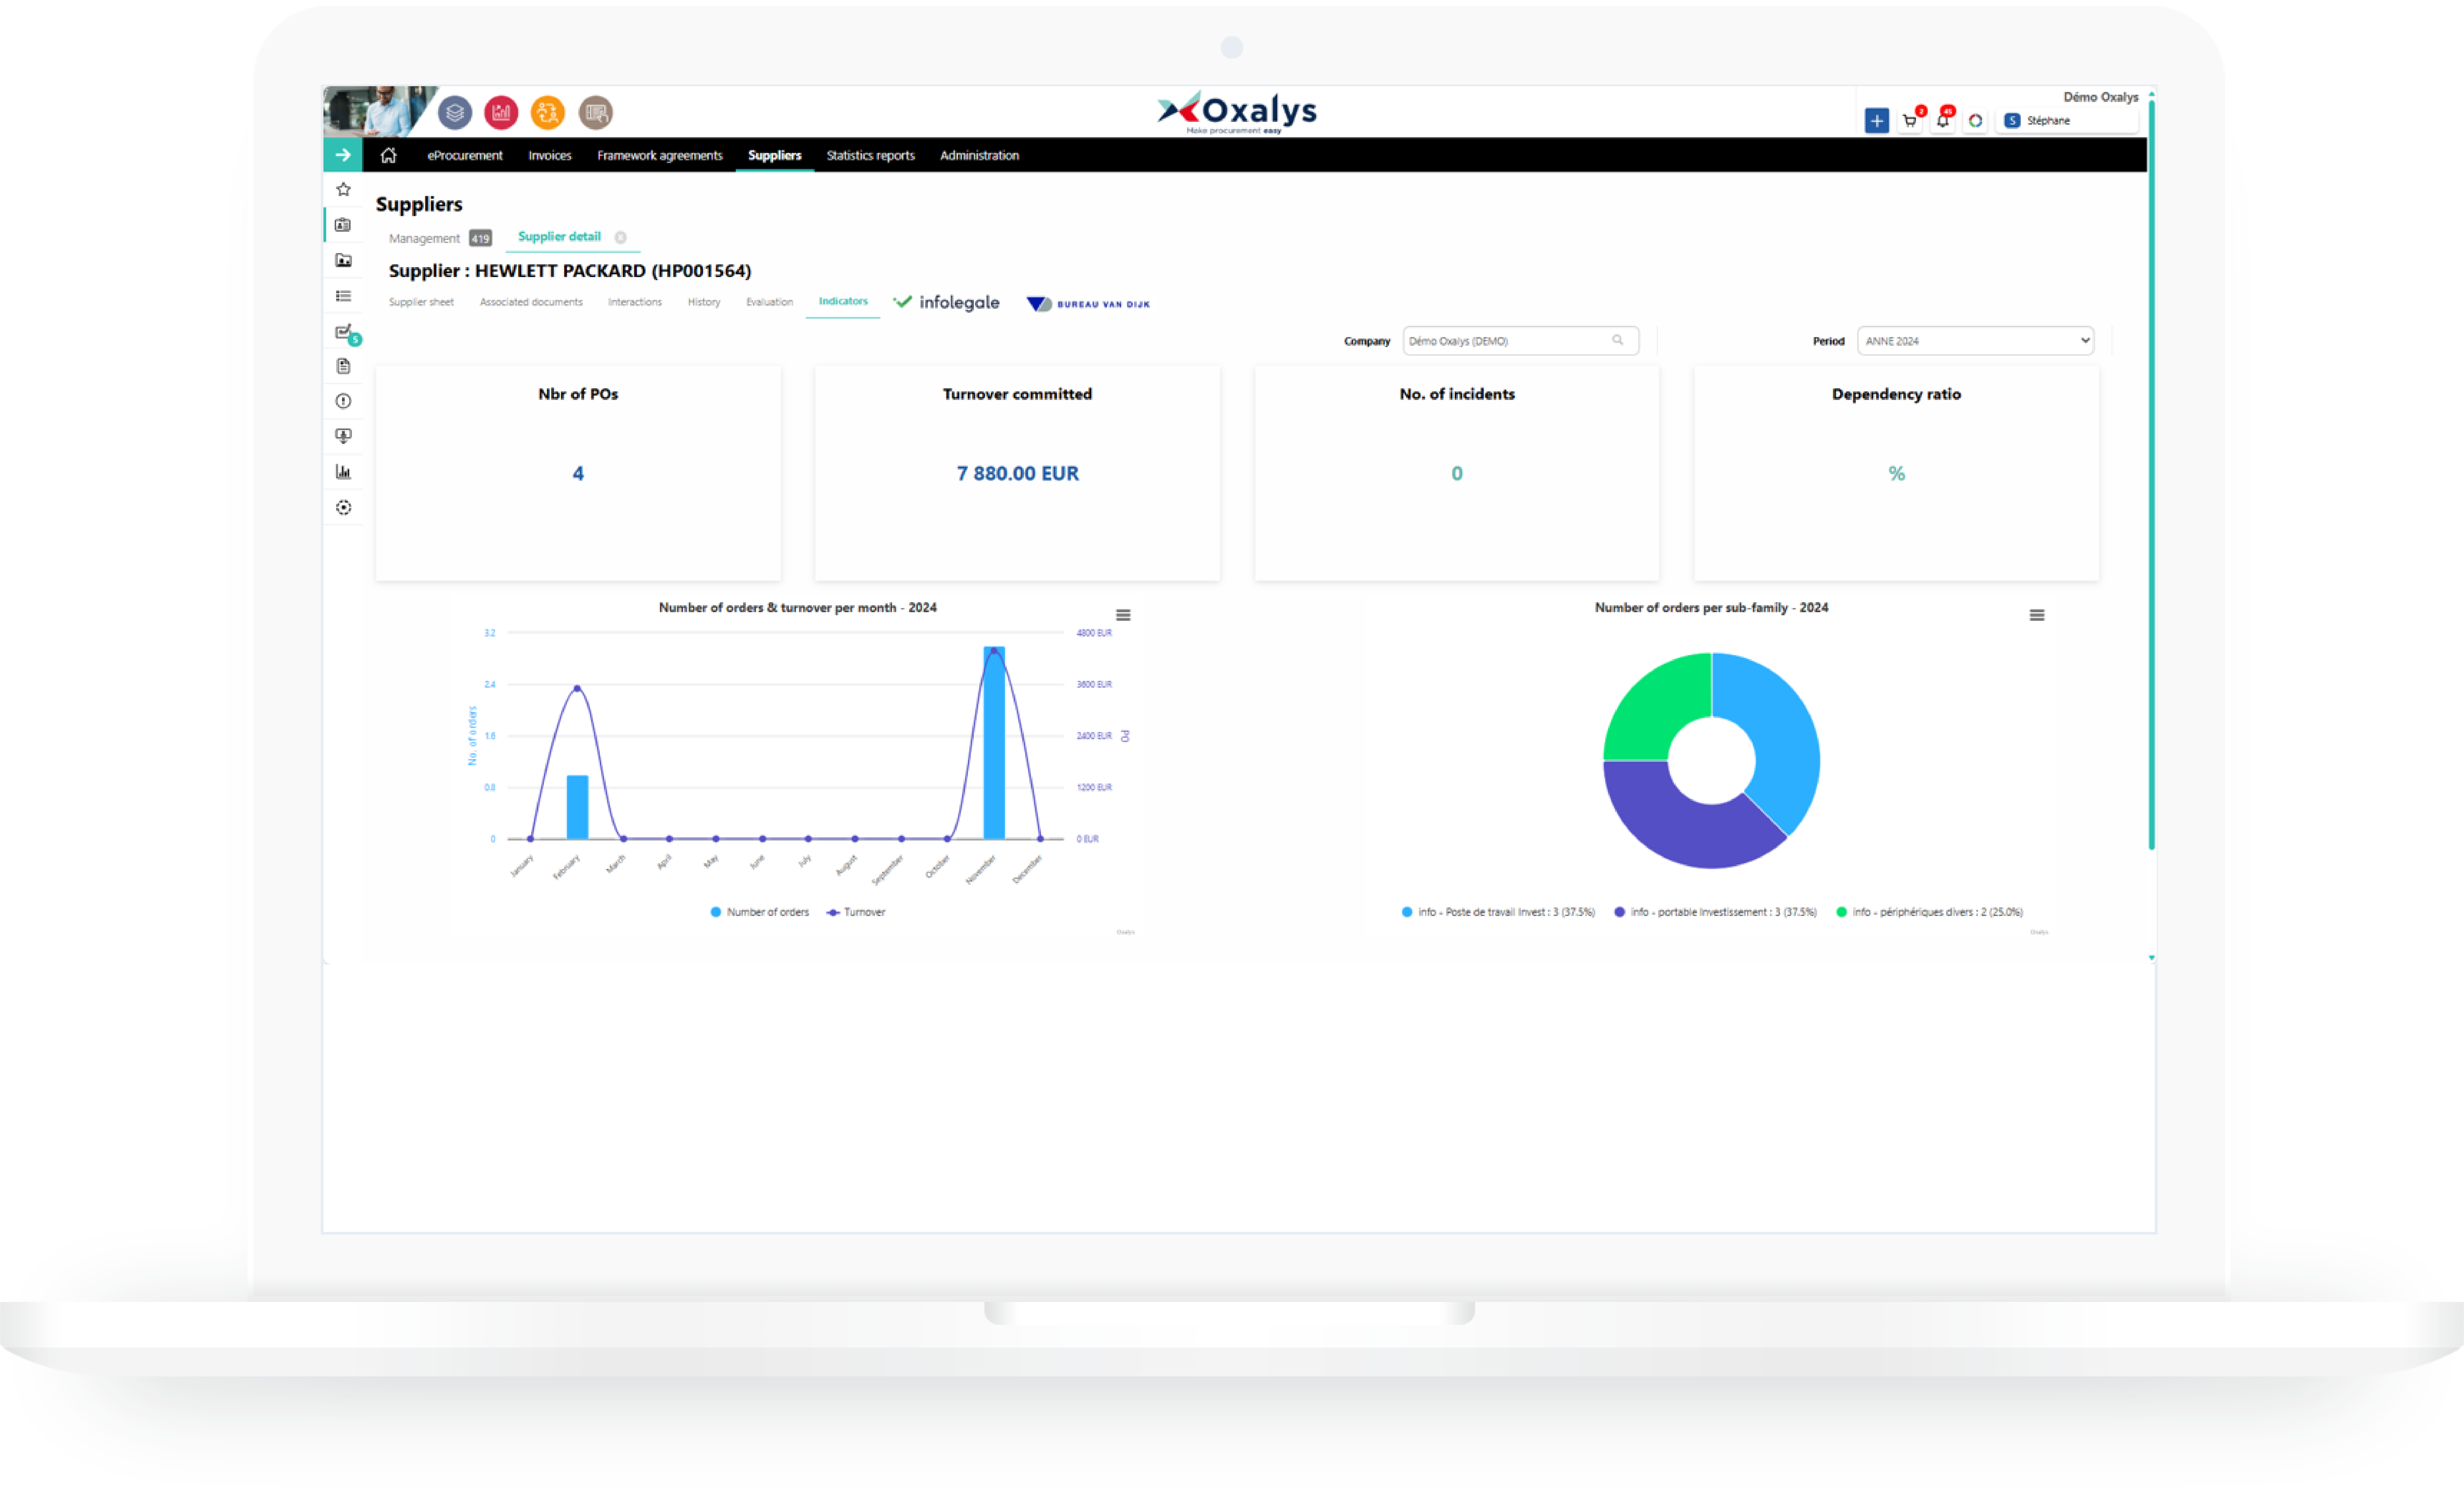Viewport: 2464px width, 1488px height.
Task: Click the Bureau van Dijk logo link
Action: click(x=1088, y=304)
